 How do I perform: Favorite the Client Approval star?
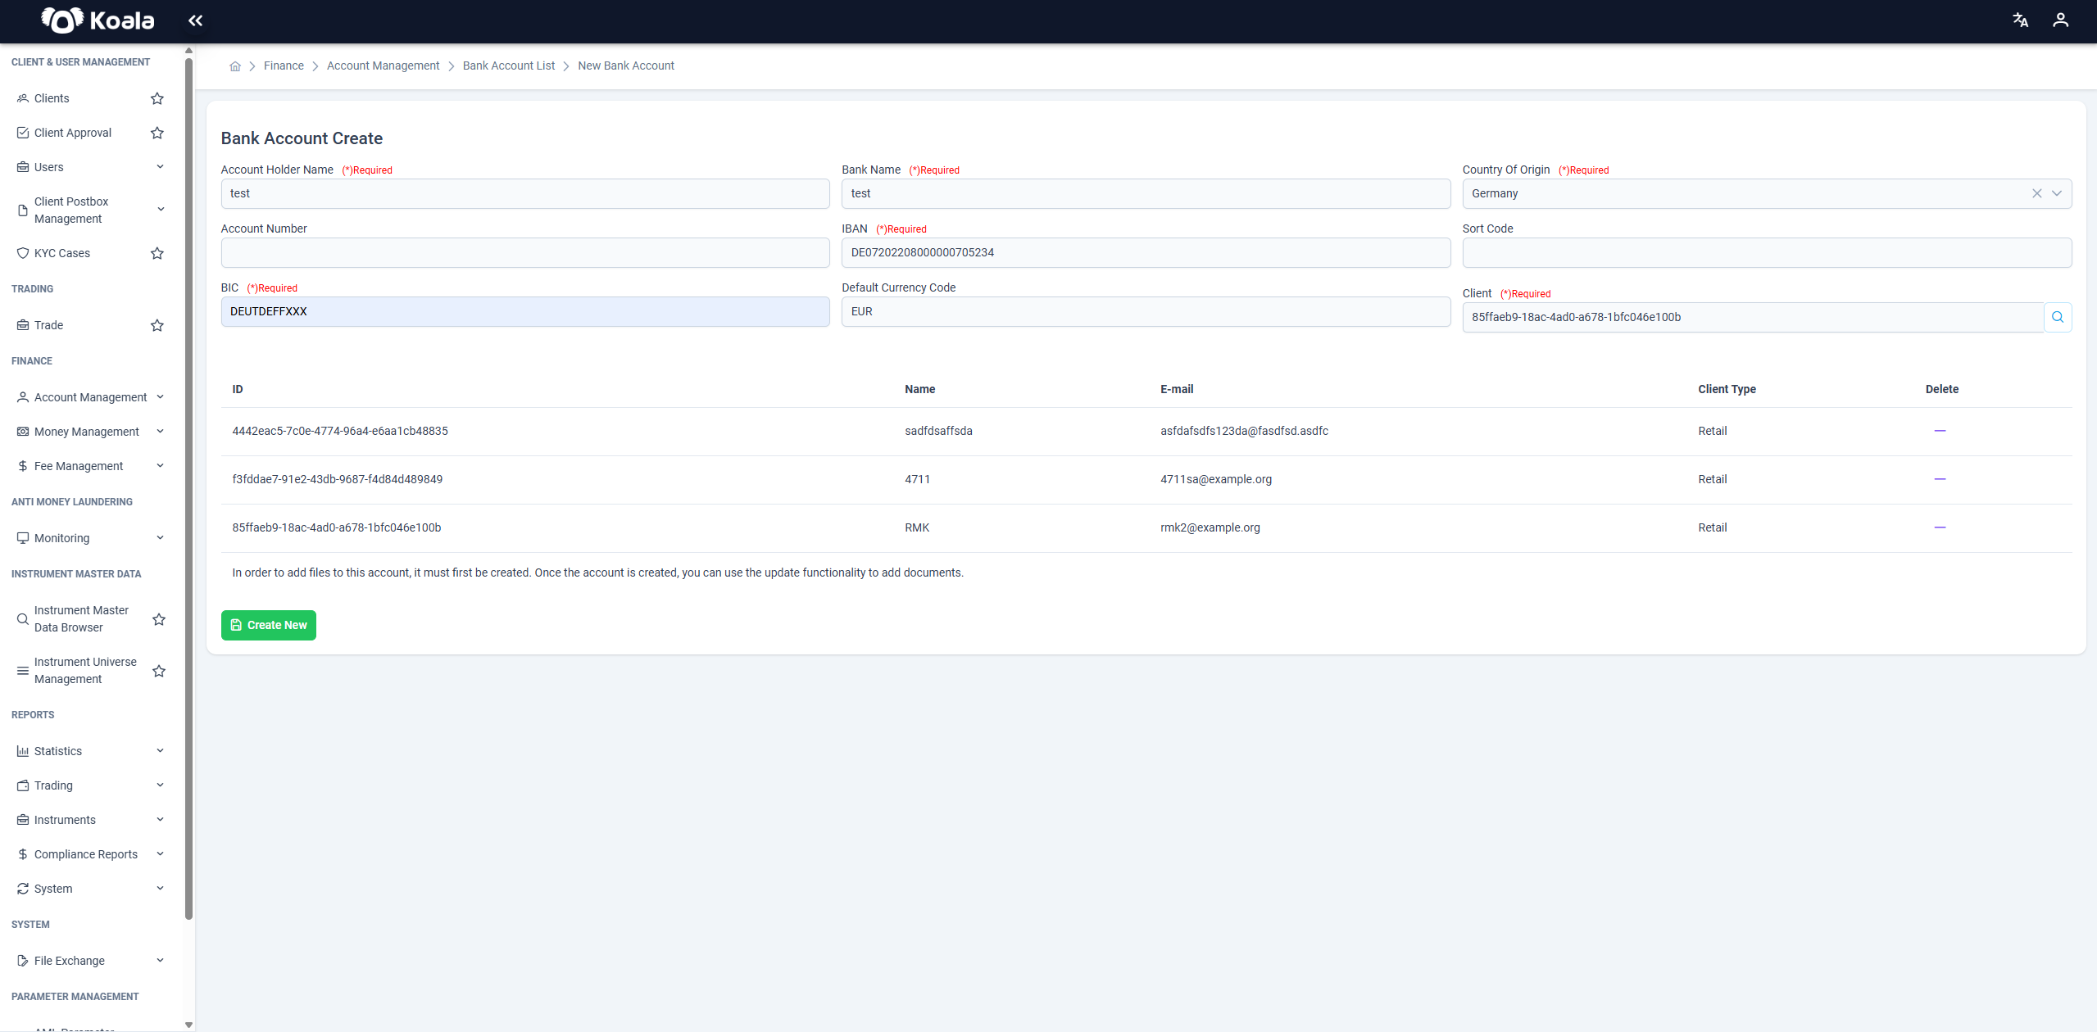157,133
